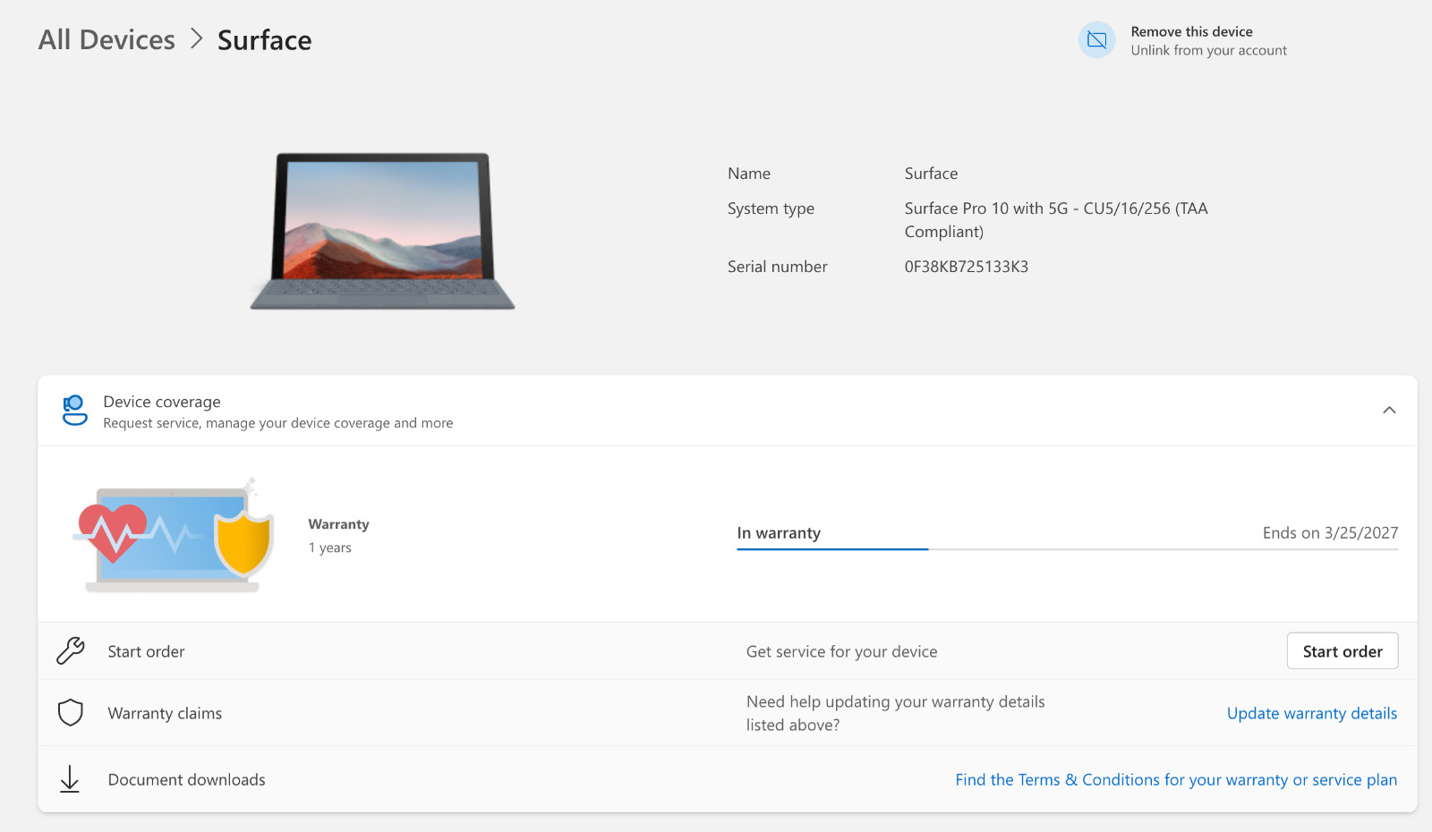The height and width of the screenshot is (832, 1432).
Task: Click the 'In warranty' status label
Action: click(x=779, y=532)
